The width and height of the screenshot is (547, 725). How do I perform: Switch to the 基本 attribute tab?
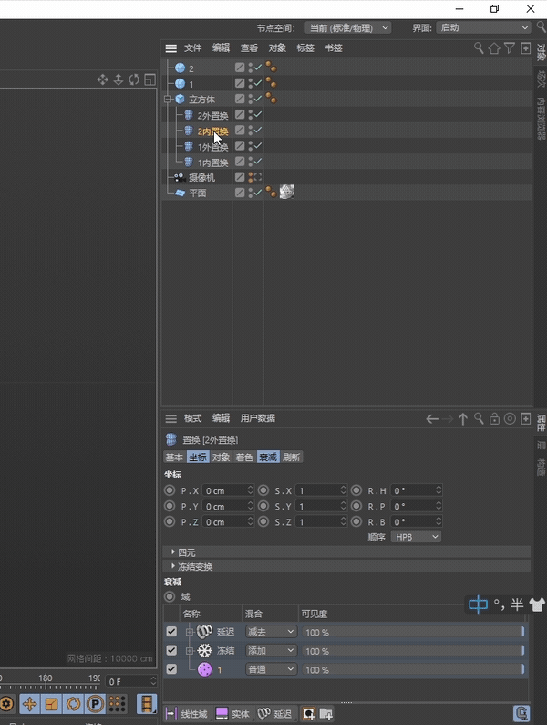click(x=174, y=457)
